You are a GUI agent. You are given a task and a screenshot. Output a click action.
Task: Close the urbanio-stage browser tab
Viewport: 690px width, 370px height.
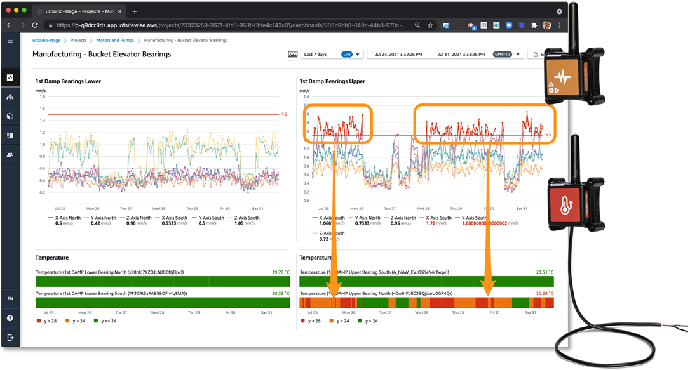click(119, 11)
